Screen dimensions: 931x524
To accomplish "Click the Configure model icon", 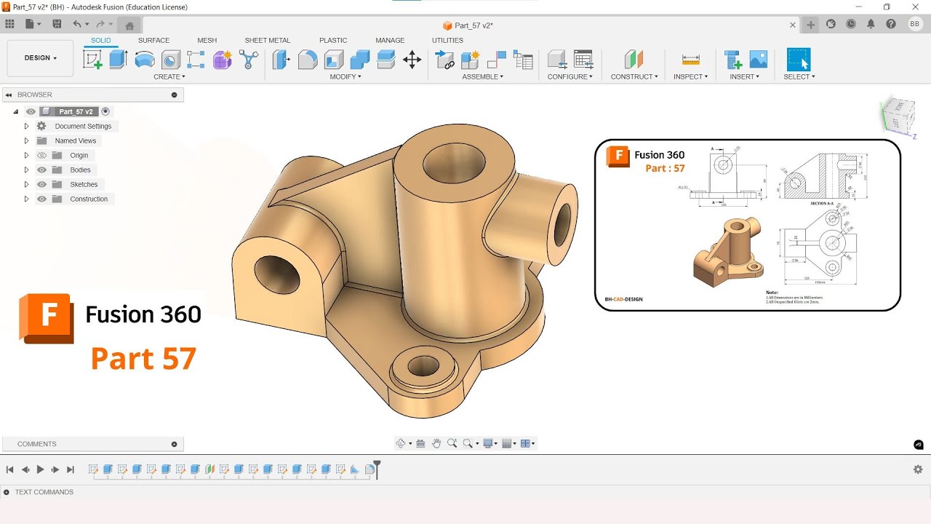I will 557,60.
